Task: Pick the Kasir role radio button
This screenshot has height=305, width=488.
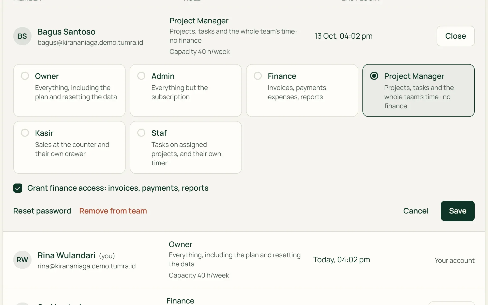Action: click(25, 133)
